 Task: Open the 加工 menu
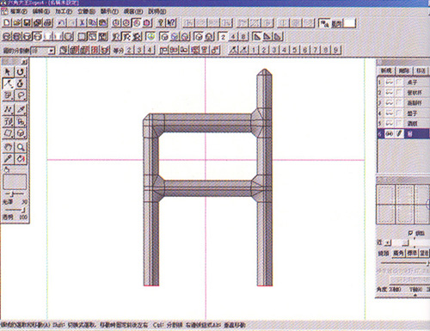[64, 11]
